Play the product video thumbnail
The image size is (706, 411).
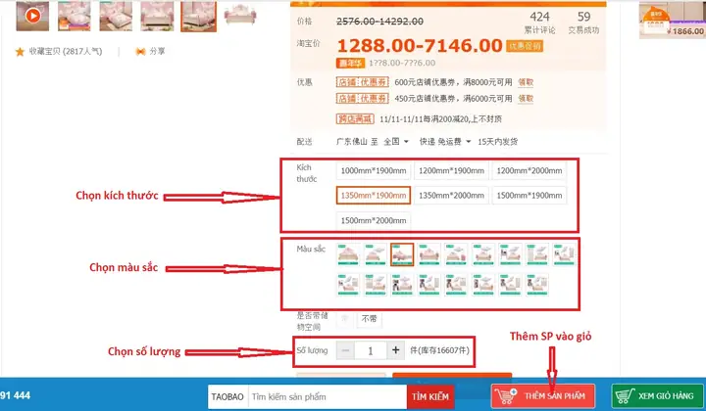[x=32, y=17]
